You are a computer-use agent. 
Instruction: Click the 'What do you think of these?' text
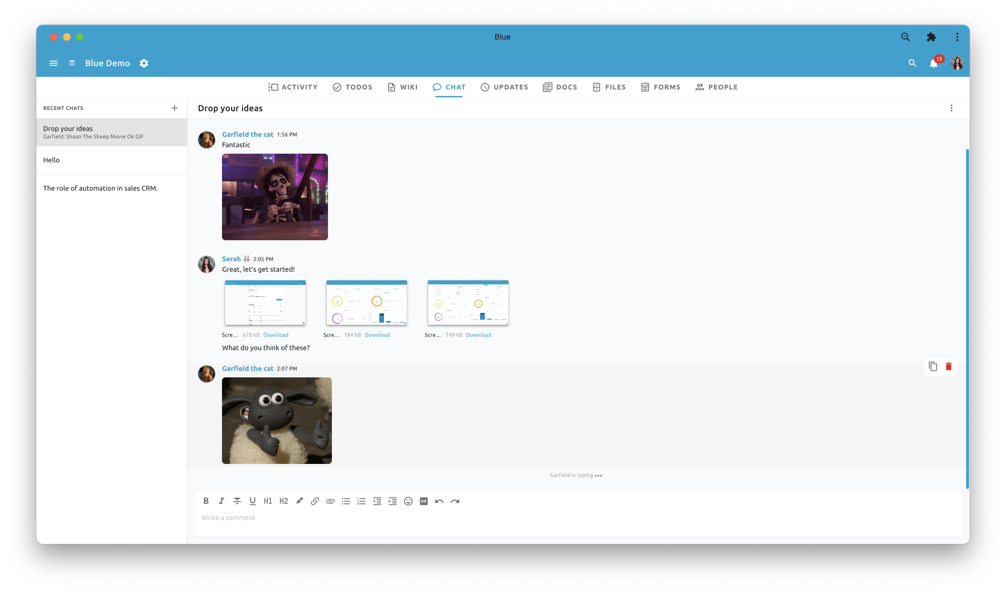tap(266, 348)
